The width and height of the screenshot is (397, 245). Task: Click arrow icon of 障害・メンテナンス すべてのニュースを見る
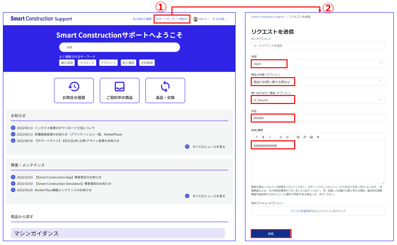click(187, 196)
